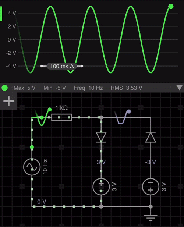The image size is (184, 227).
Task: Toggle the green trace indicator dot
Action: [5, 88]
